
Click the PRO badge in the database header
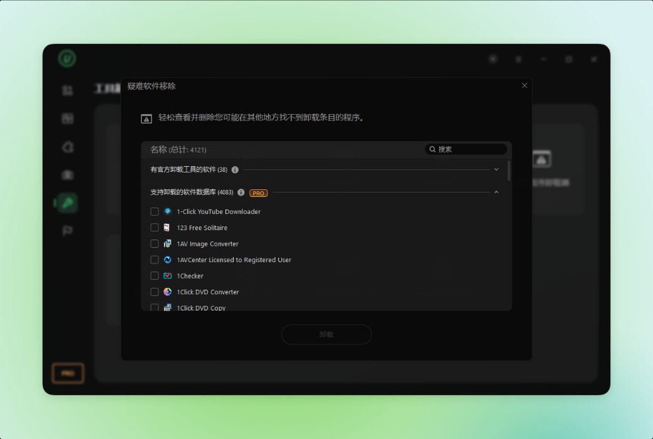pos(258,193)
